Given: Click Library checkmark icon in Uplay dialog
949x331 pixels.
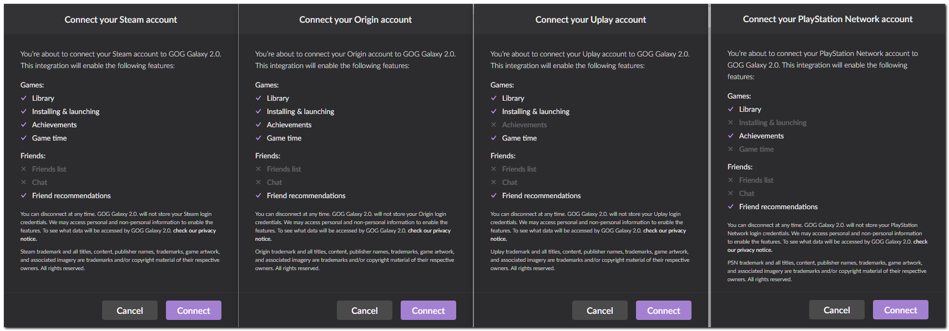Looking at the screenshot, I should [494, 98].
